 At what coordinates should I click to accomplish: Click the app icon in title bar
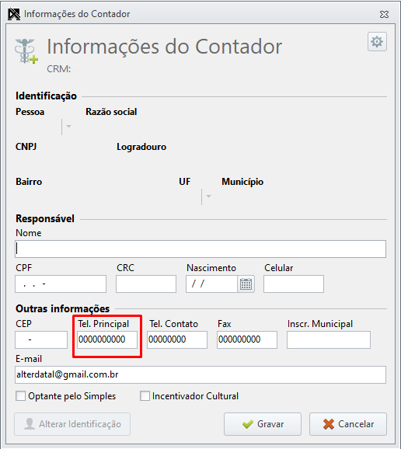point(14,14)
